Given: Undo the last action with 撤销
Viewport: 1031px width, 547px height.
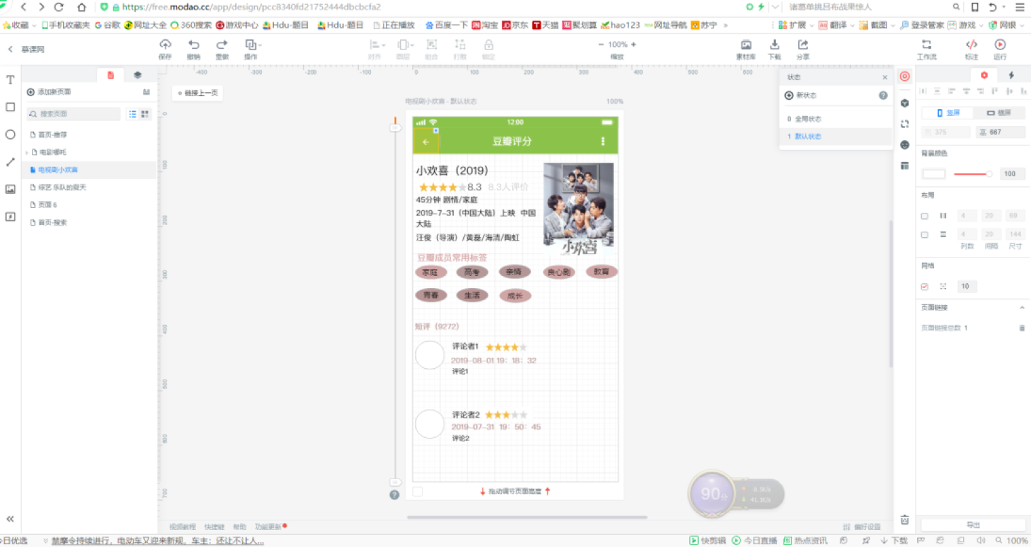Looking at the screenshot, I should click(193, 45).
